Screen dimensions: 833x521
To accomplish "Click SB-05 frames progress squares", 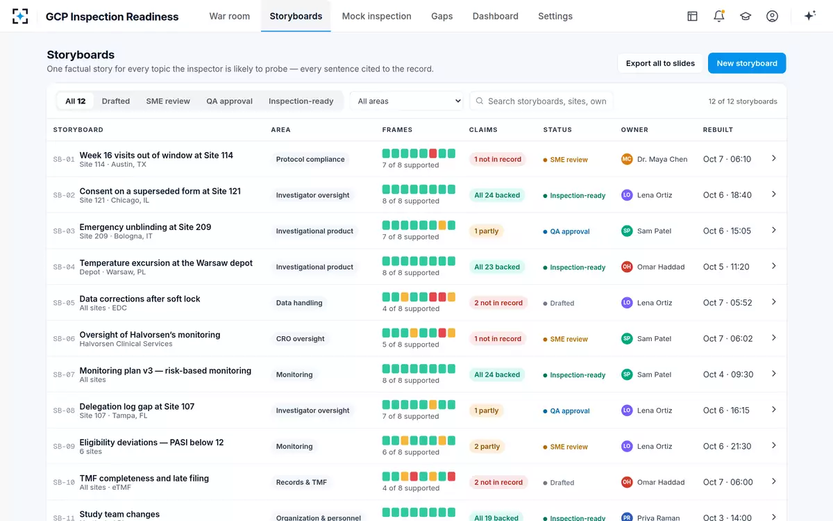I will pos(419,297).
